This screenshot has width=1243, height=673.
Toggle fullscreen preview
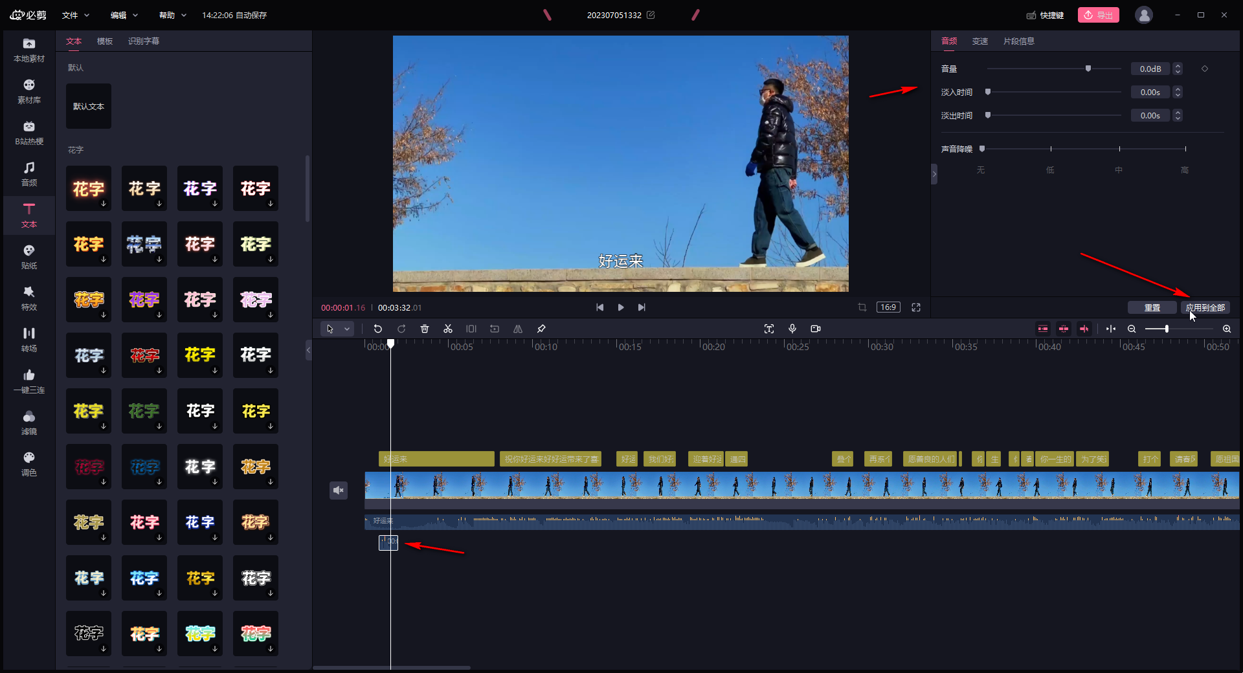(916, 307)
